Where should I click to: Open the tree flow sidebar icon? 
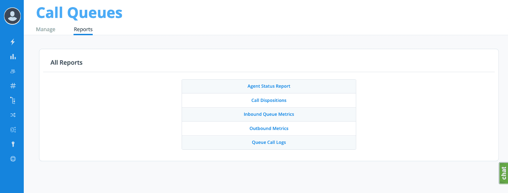click(13, 100)
